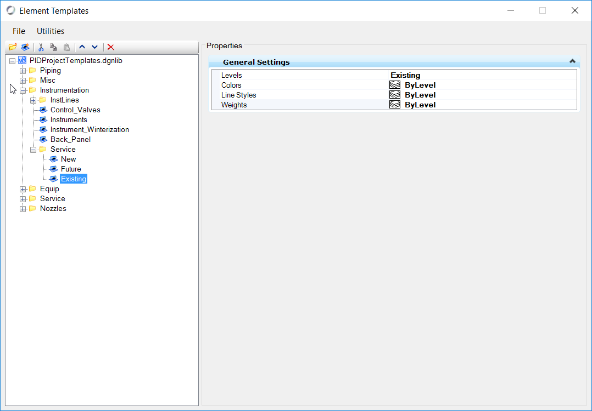Move template up with up arrow

82,47
